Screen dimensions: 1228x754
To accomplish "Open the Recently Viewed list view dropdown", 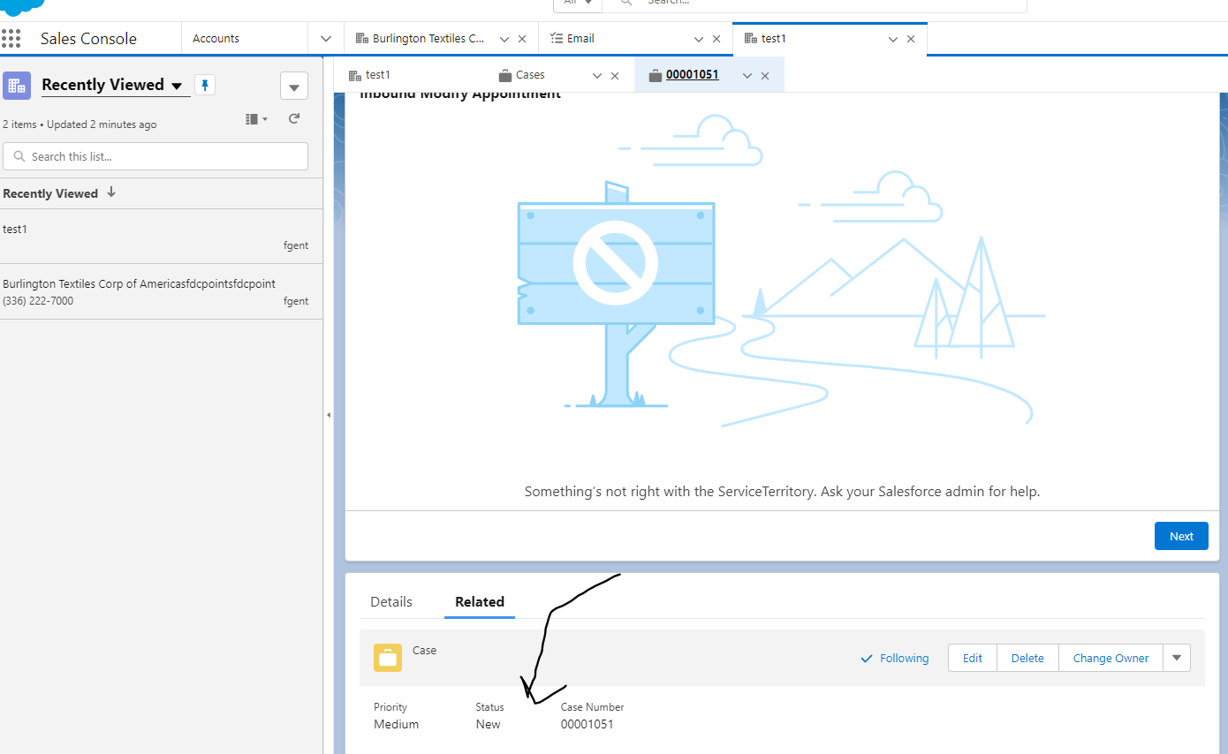I will click(x=177, y=86).
